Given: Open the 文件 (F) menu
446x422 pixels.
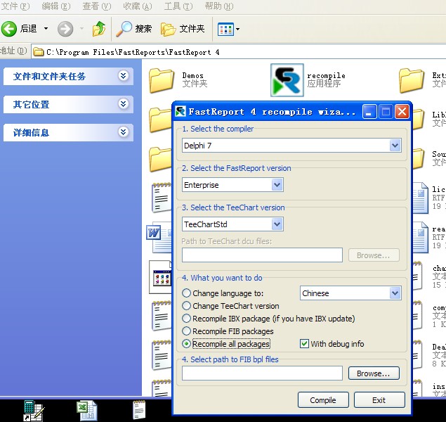Looking at the screenshot, I should [x=15, y=6].
